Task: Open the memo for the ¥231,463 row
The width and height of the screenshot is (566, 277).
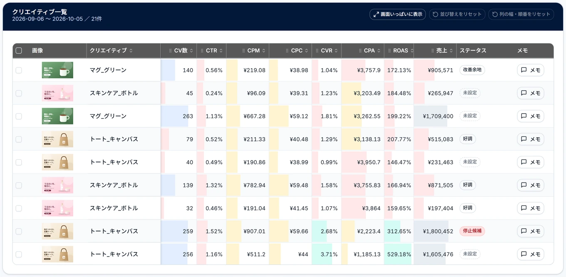Action: (531, 162)
